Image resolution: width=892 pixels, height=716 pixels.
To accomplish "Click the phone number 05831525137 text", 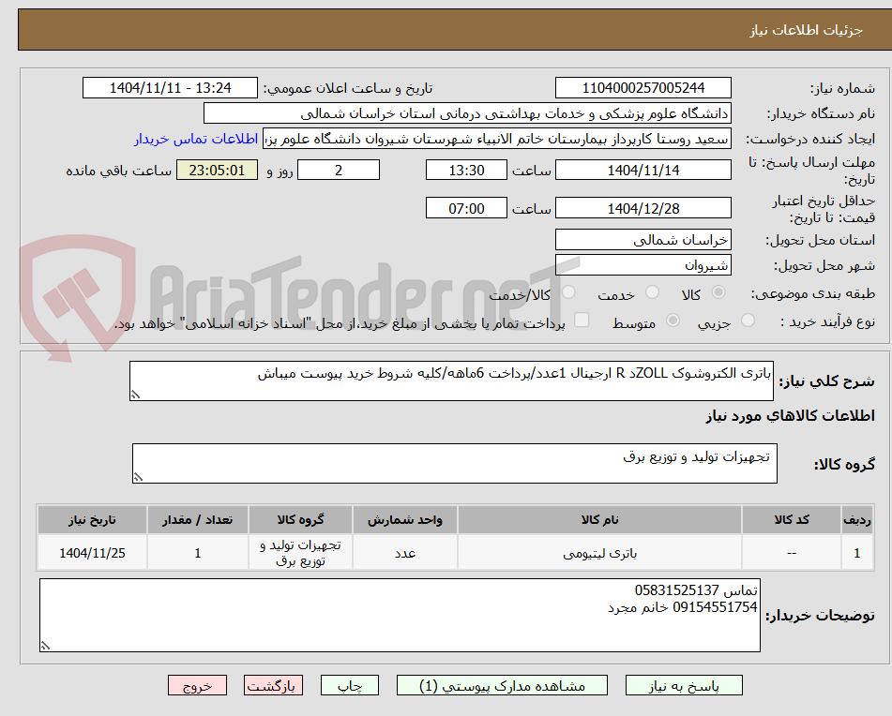I will (x=676, y=590).
